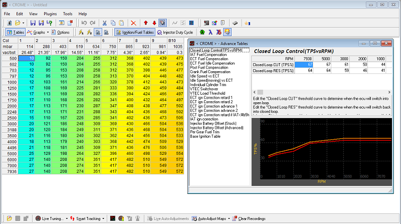
Task: Toggle the highlighted sun icon
Action: (227, 32)
